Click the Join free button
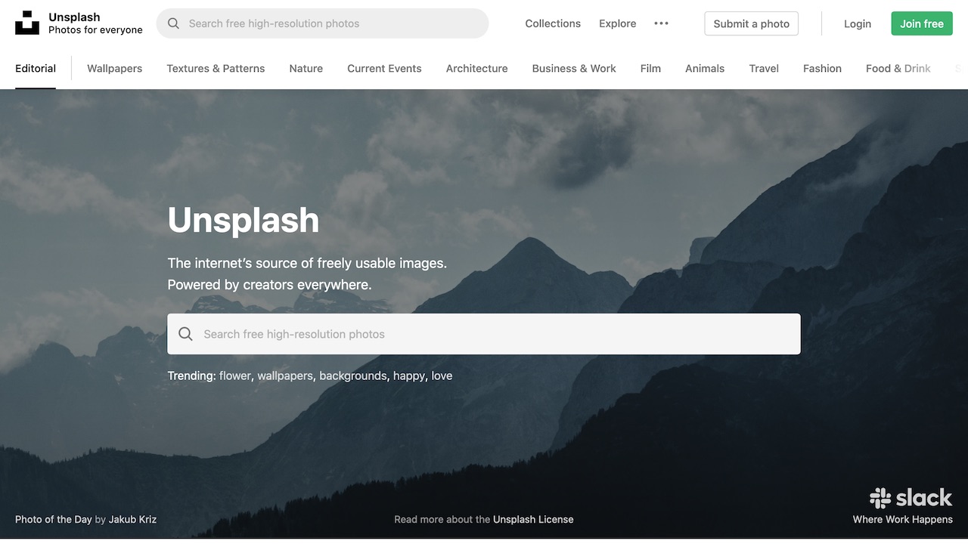The width and height of the screenshot is (968, 544). (922, 23)
